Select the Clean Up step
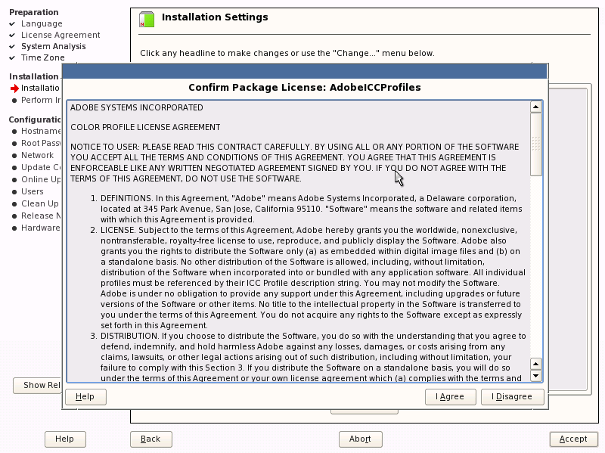 40,203
